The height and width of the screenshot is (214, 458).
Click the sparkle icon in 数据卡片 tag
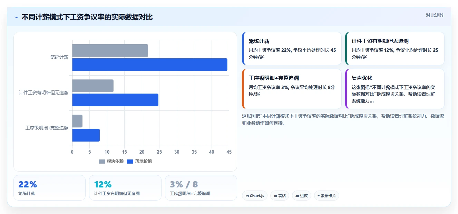click(319, 196)
